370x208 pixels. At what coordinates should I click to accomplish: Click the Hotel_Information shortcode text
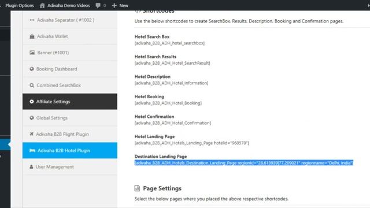(171, 83)
